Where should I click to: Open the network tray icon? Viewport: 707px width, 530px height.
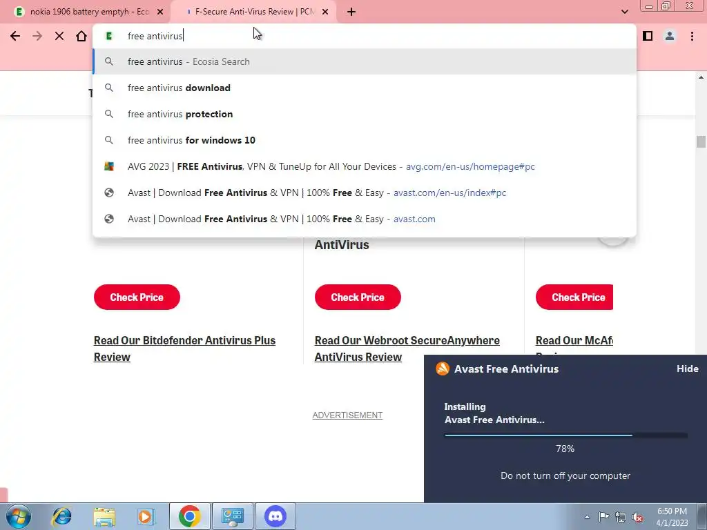point(621,517)
